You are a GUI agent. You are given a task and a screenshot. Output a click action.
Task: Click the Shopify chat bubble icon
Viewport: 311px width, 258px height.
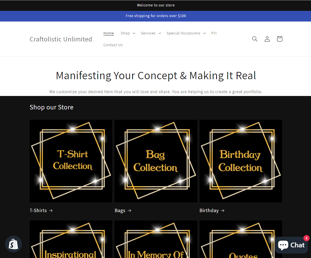[x=13, y=244]
